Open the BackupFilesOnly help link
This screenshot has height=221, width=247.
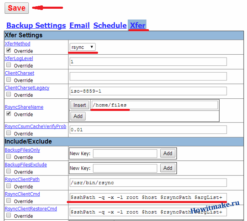tap(23, 150)
